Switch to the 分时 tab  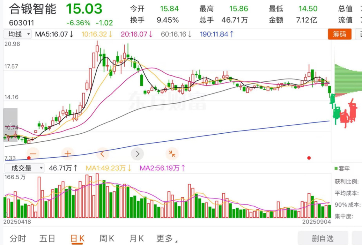[18, 238]
